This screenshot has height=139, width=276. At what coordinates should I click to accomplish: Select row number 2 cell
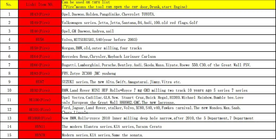coord(9,22)
